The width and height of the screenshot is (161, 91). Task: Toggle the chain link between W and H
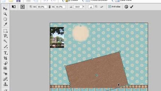[50, 7]
